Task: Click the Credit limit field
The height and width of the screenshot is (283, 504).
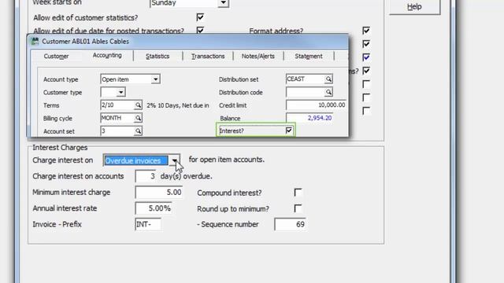Action: (317, 105)
